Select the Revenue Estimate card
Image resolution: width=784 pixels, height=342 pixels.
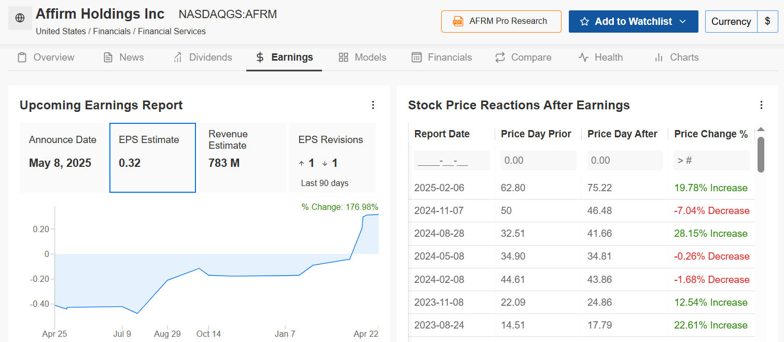pos(243,158)
